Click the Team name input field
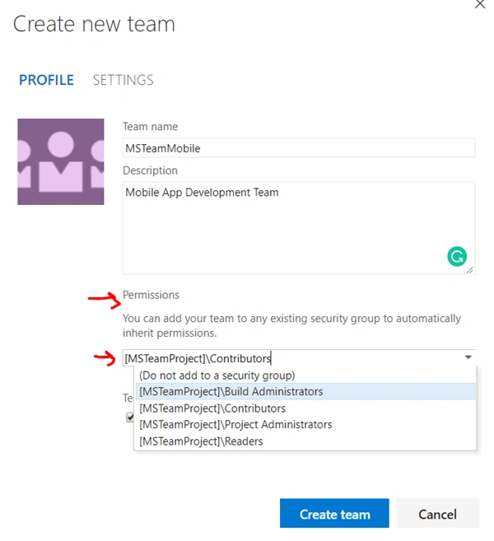 (x=299, y=148)
